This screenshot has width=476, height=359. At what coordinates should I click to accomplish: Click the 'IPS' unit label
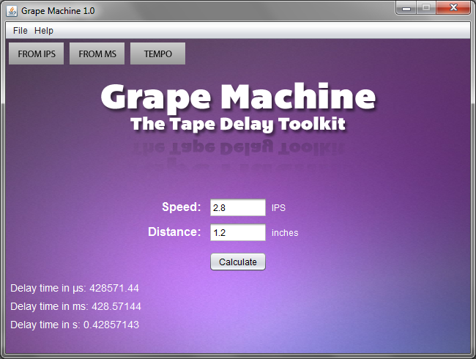click(x=278, y=208)
